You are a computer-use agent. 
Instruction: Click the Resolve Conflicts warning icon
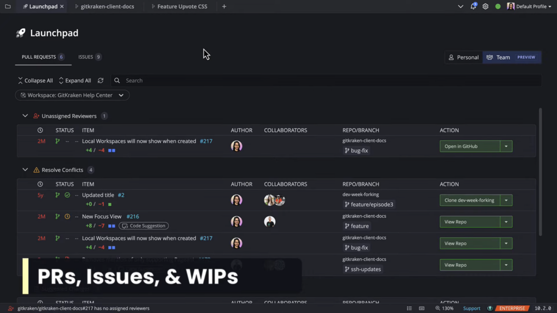(36, 170)
